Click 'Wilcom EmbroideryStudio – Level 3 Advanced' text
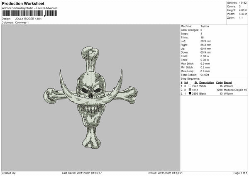 29,8
